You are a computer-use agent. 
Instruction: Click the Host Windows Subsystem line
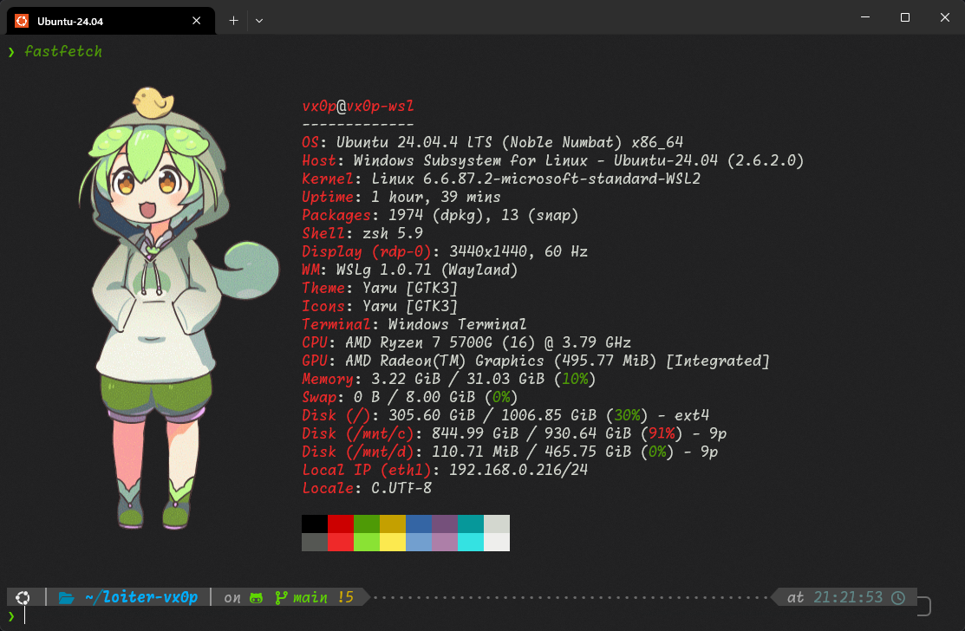pyautogui.click(x=552, y=161)
